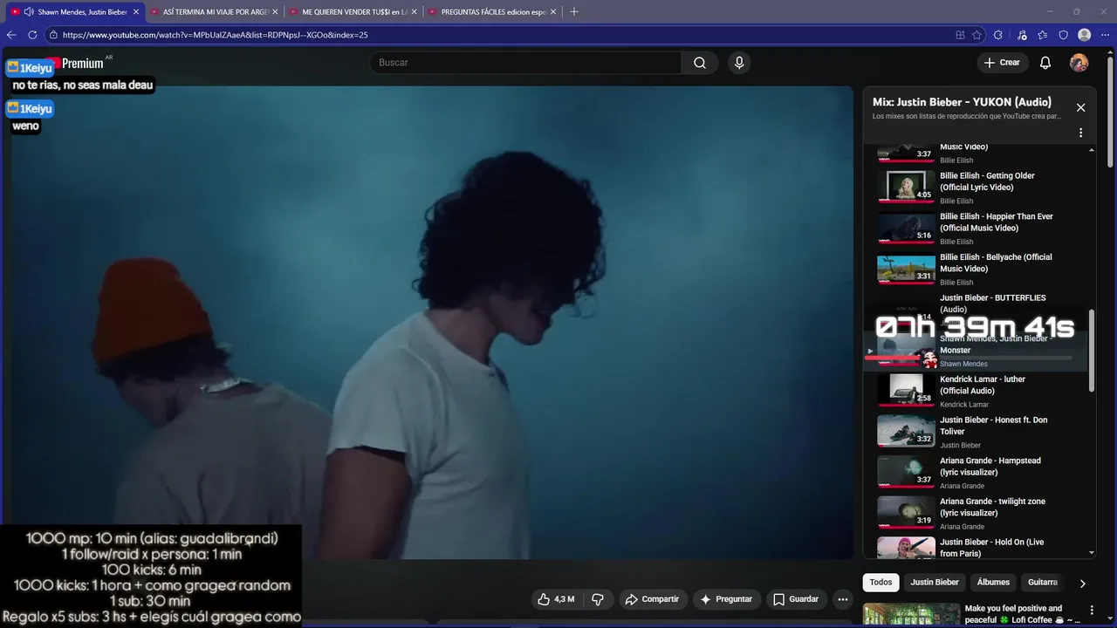This screenshot has width=1117, height=628.
Task: Bookmark this page with the star icon
Action: pyautogui.click(x=977, y=35)
